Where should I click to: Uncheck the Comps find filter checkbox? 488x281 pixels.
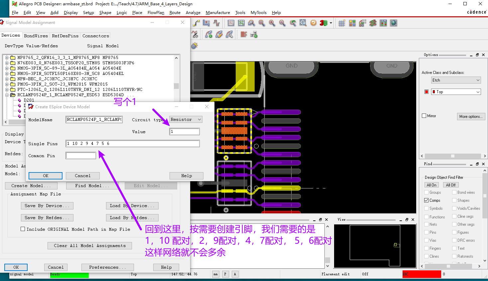point(427,200)
